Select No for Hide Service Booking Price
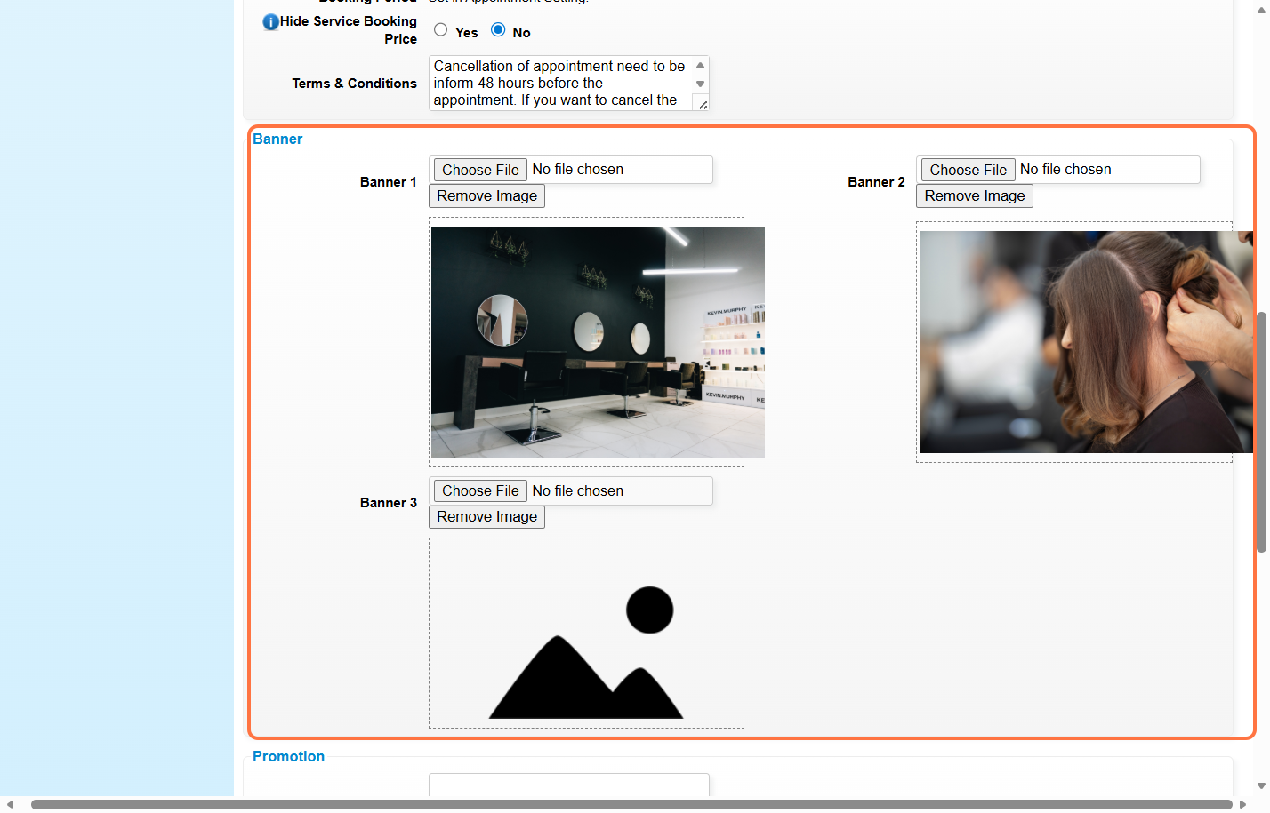 (498, 30)
